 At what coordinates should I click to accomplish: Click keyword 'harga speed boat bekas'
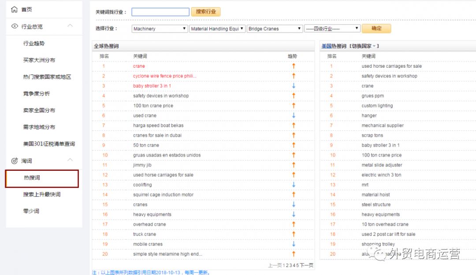coord(158,125)
